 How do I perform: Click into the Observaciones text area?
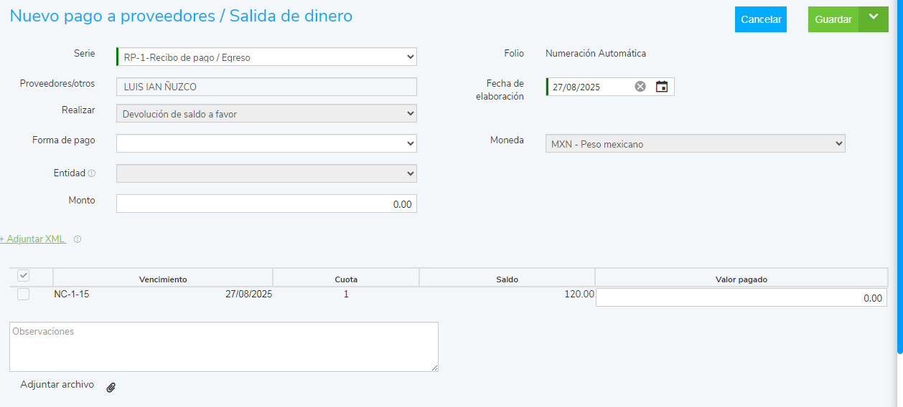(223, 347)
